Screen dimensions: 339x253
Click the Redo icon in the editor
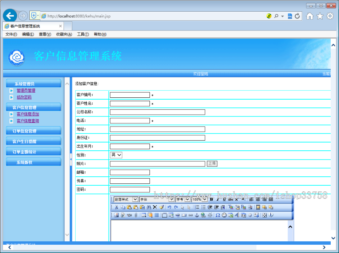pyautogui.click(x=176, y=207)
